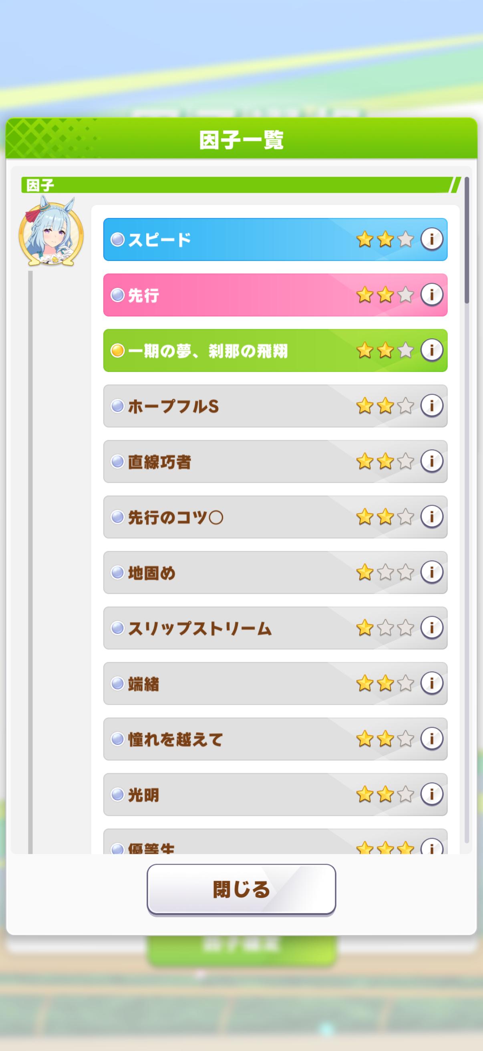Image resolution: width=483 pixels, height=1051 pixels.
Task: View 直線巧者 skill info
Action: pos(431,461)
